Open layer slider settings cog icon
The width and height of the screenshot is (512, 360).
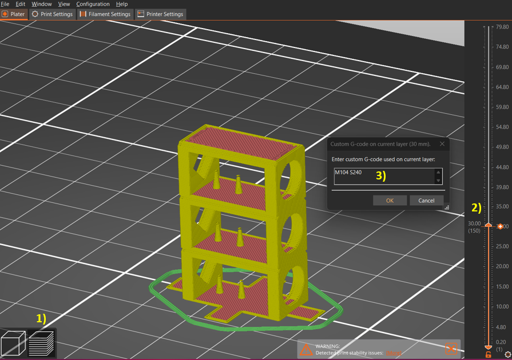pyautogui.click(x=507, y=355)
